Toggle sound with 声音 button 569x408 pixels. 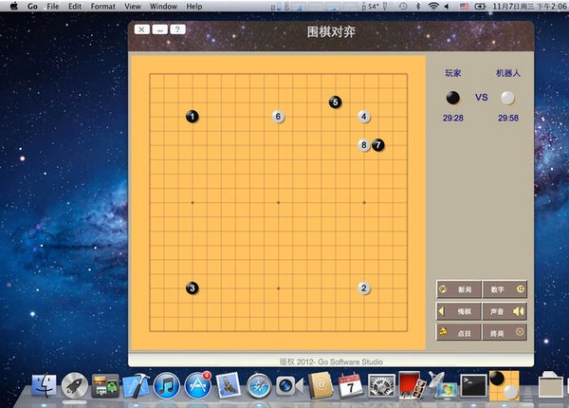pyautogui.click(x=505, y=311)
